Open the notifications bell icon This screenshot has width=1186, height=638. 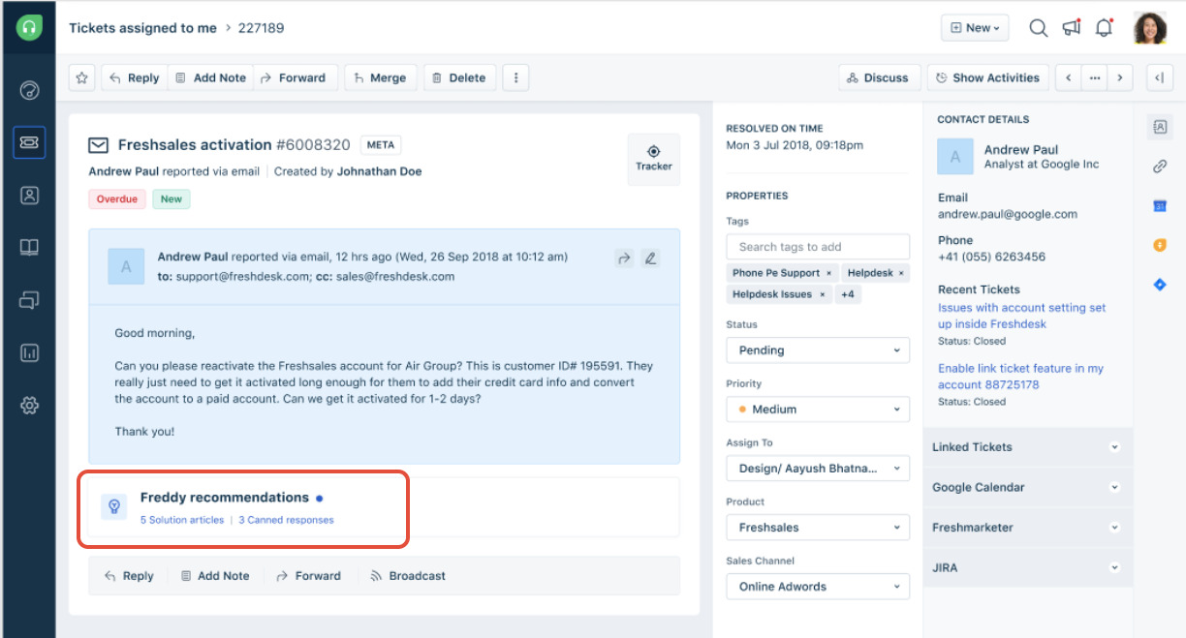[1104, 28]
